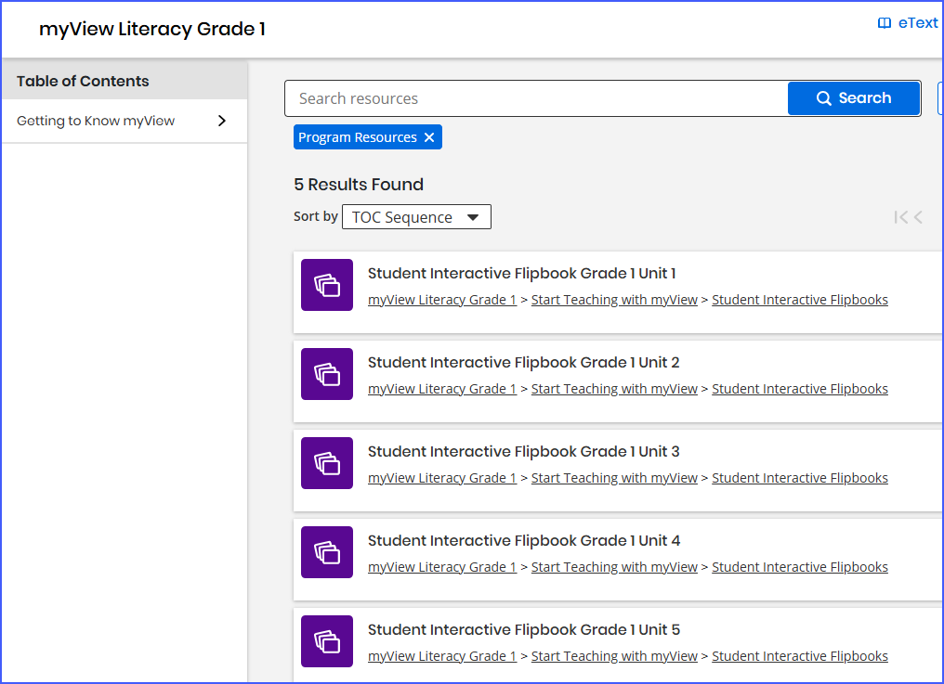Viewport: 944px width, 684px height.
Task: Open the Unit 4 flipbook purple icon
Action: [x=327, y=552]
